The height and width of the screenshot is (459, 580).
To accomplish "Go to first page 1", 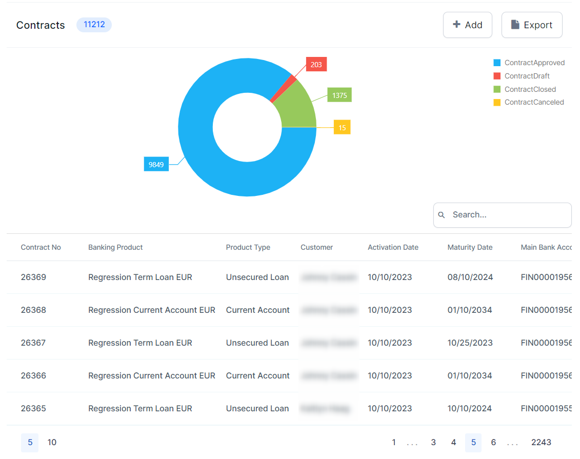I will 394,442.
